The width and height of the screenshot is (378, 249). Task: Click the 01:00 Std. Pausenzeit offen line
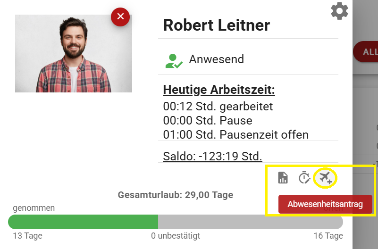tap(235, 134)
